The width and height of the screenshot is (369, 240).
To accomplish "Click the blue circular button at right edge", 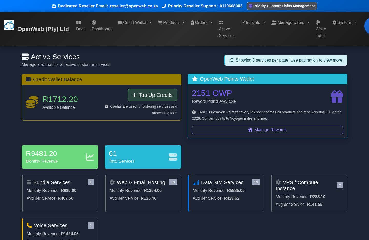I will [x=367, y=26].
